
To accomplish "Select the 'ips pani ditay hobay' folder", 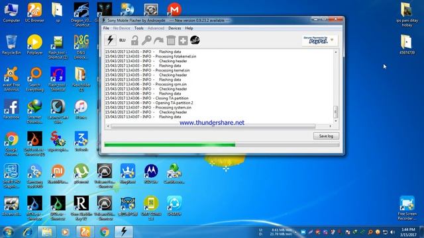I will coord(407,15).
